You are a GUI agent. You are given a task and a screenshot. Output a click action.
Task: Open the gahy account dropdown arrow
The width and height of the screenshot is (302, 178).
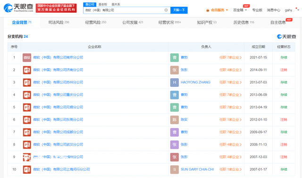298,10
